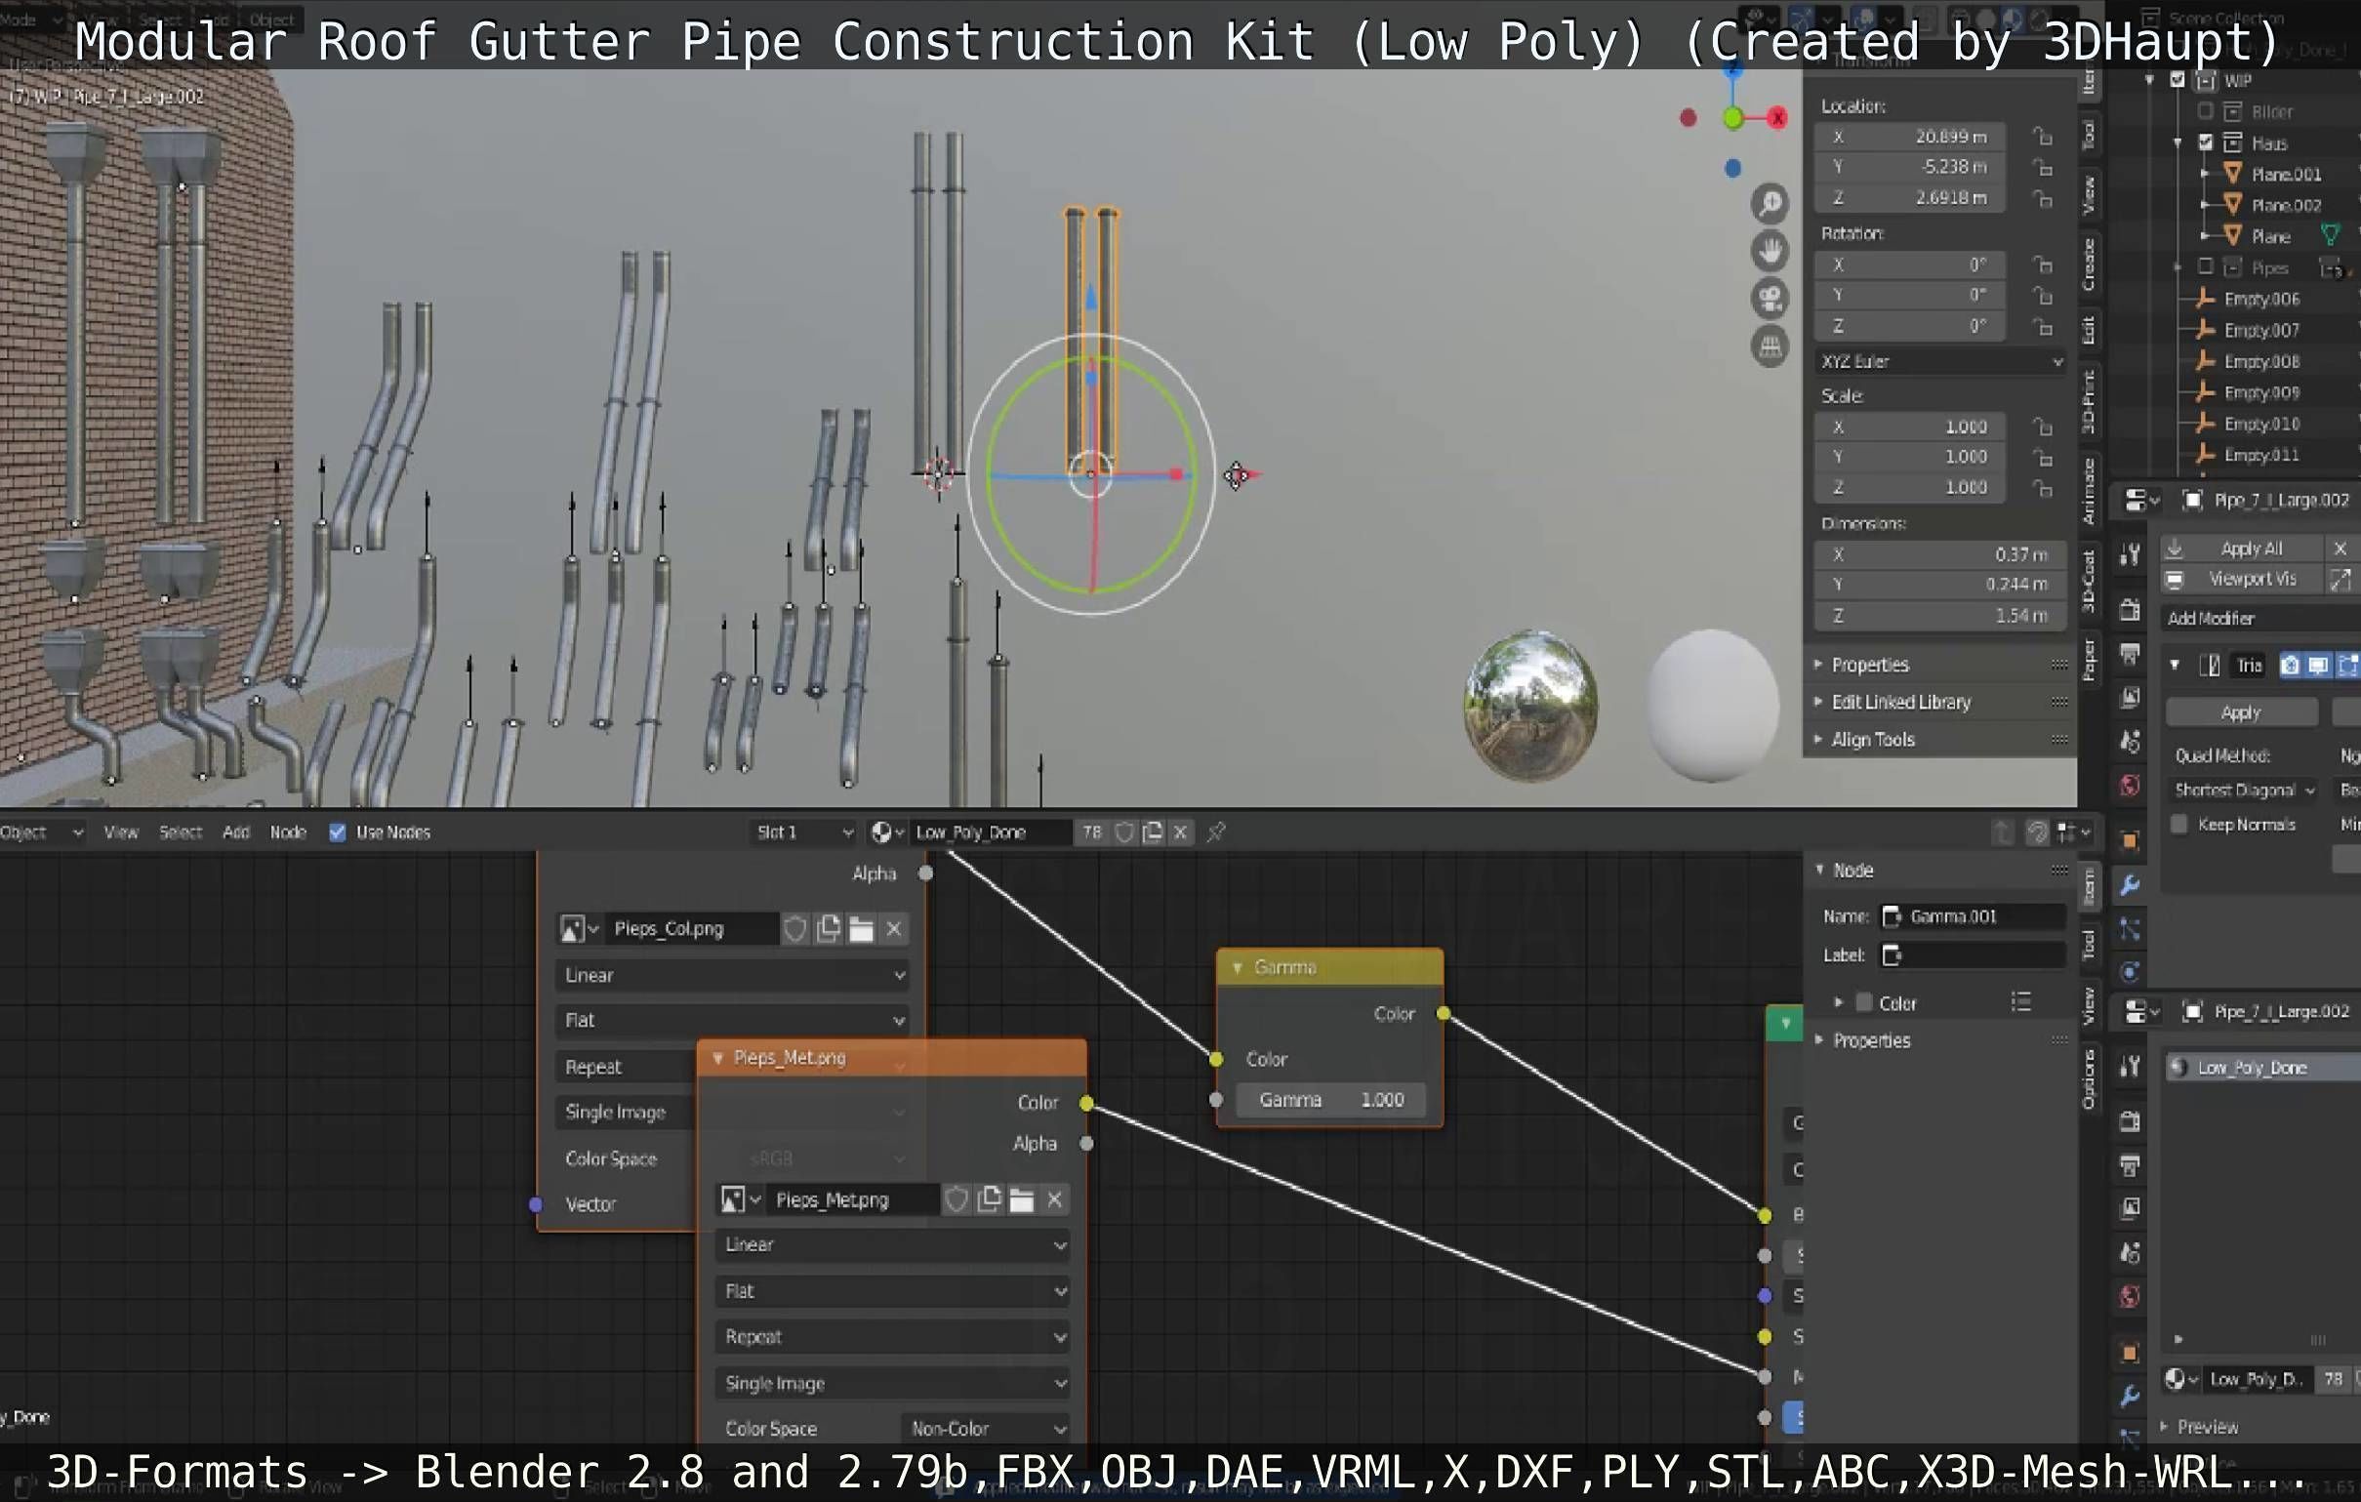Click the node Name field showing Gamma.001
Viewport: 2361px width, 1502px height.
(x=1973, y=916)
